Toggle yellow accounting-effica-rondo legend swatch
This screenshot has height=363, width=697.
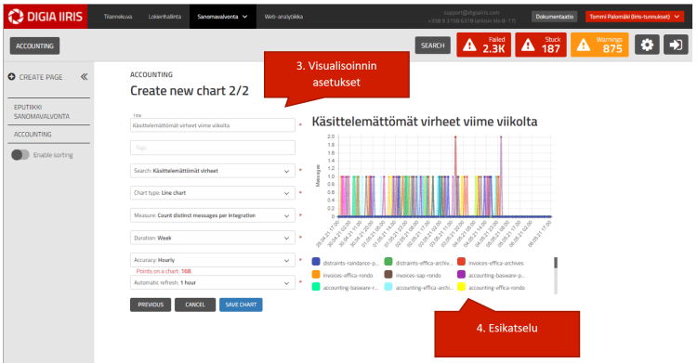coord(461,287)
